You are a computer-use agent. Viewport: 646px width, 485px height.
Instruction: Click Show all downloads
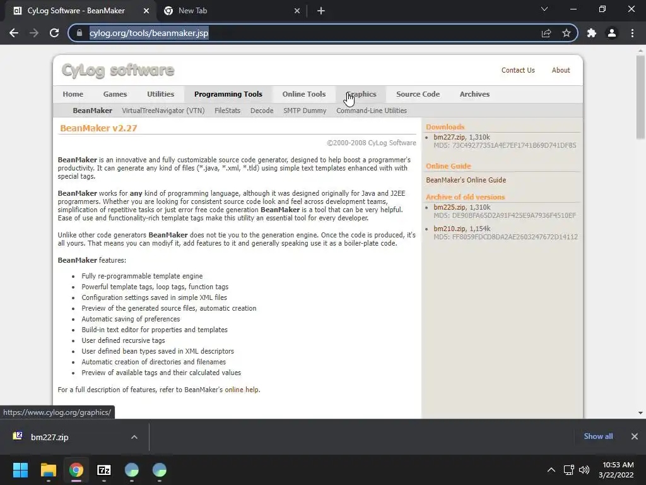[x=598, y=436]
